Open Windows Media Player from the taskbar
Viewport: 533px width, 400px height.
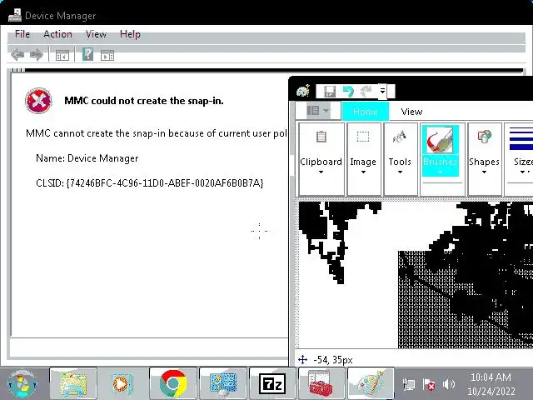coord(122,384)
